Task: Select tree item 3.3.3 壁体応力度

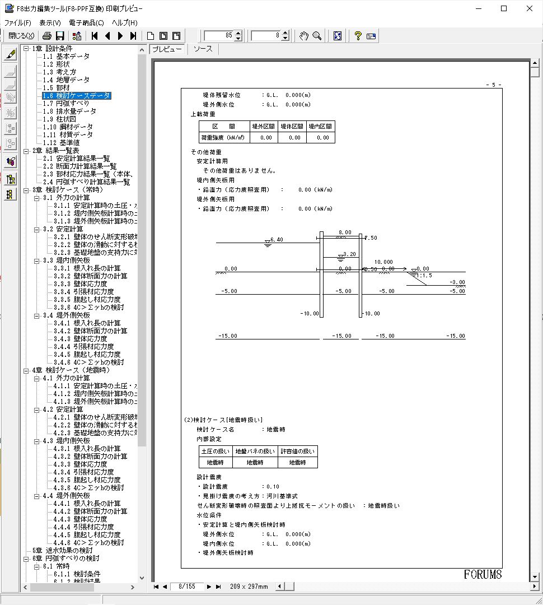Action: coord(80,284)
